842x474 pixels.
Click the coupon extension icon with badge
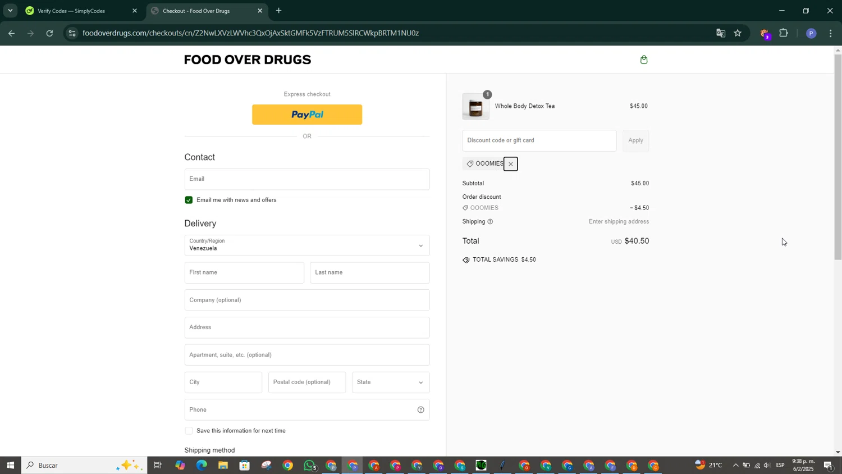coord(765,34)
